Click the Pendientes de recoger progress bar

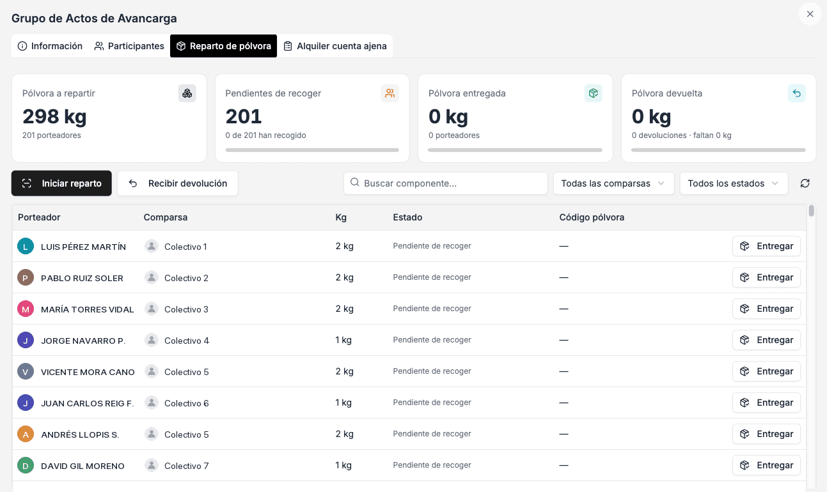click(x=312, y=150)
